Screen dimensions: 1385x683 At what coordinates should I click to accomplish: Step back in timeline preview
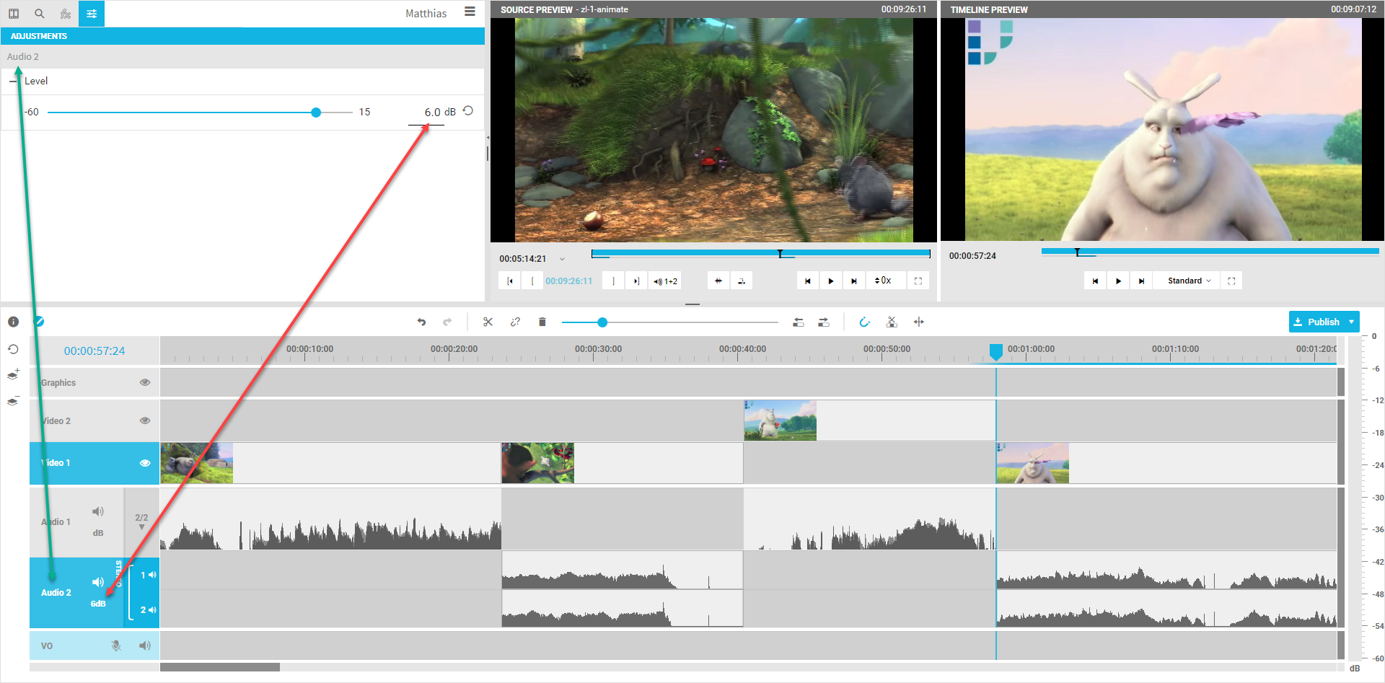pos(1095,281)
